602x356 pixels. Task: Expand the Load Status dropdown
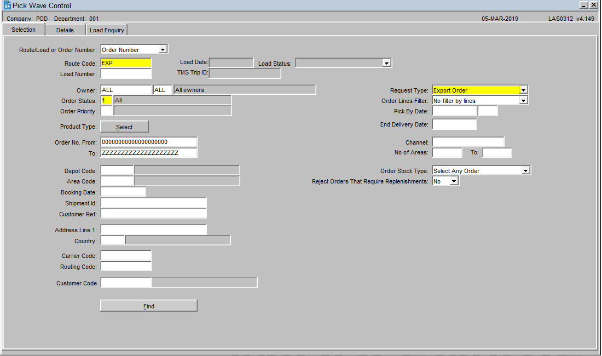pos(386,63)
